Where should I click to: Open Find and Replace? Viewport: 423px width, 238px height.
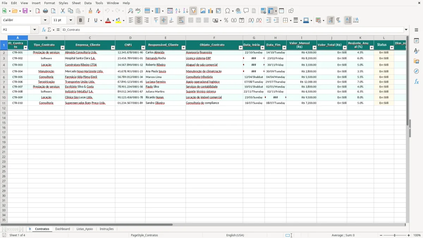[x=130, y=11]
